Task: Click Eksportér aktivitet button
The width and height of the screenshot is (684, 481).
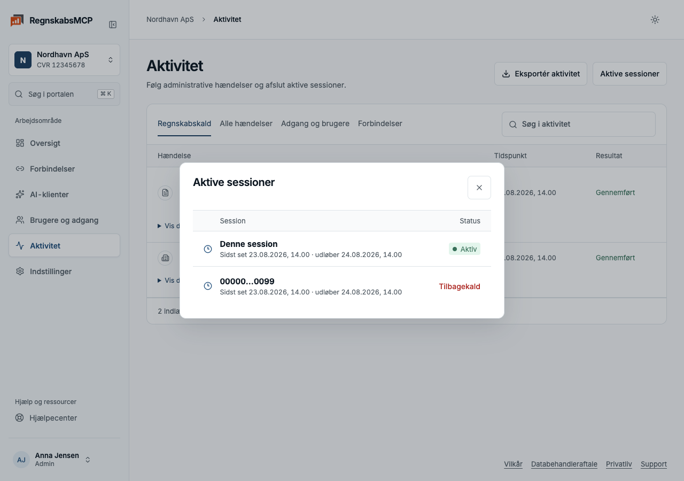Action: click(x=541, y=74)
